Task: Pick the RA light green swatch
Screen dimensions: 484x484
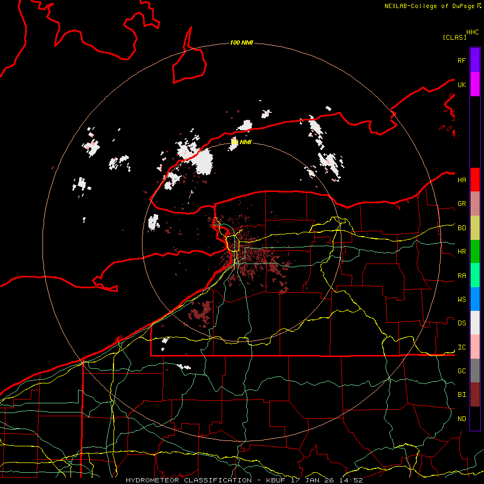Action: point(475,275)
